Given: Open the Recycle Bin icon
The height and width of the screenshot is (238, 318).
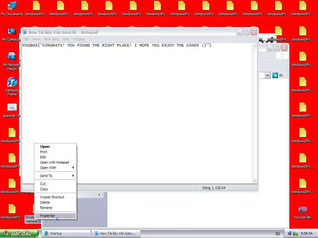Looking at the screenshot, I should click(302, 213).
